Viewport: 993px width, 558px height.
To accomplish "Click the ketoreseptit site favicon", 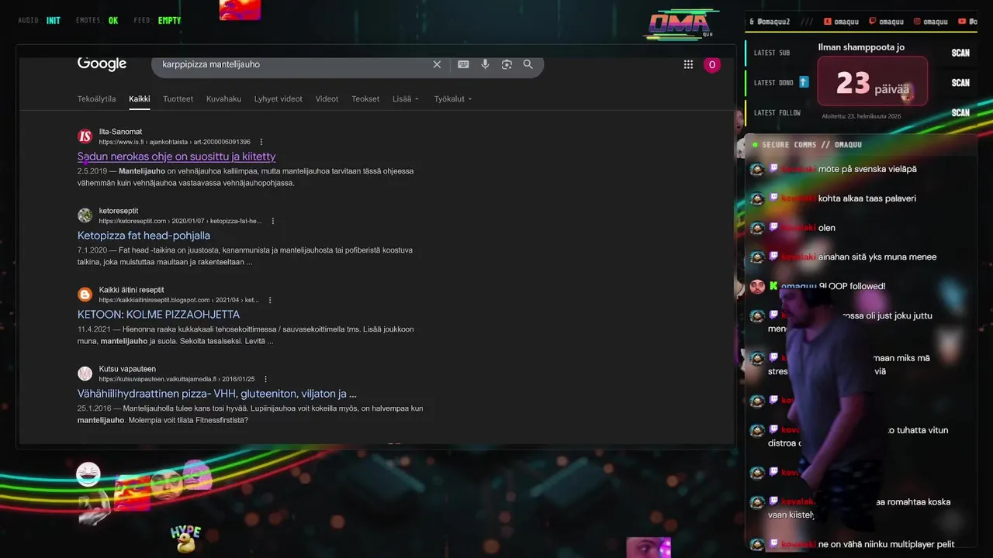I will [85, 215].
